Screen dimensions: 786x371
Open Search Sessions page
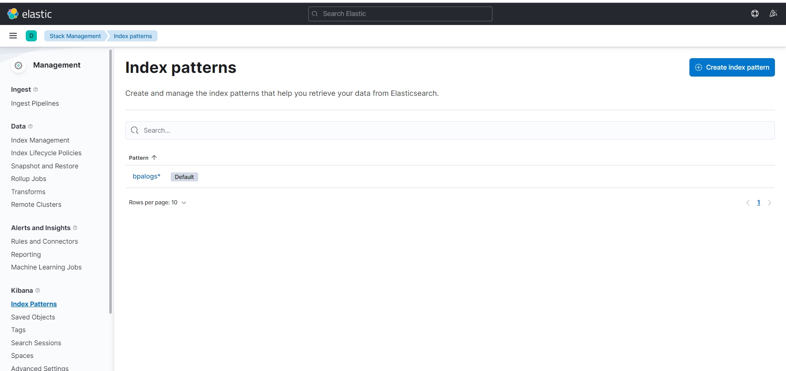pos(36,343)
